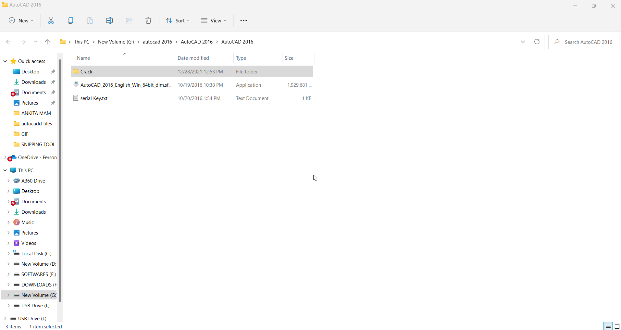
Task: Click the Crack folder icon
Action: pyautogui.click(x=76, y=71)
